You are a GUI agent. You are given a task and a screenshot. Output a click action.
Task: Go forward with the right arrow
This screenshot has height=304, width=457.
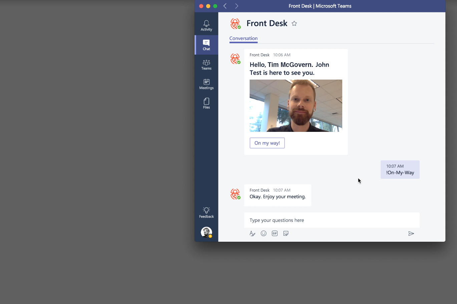click(237, 6)
